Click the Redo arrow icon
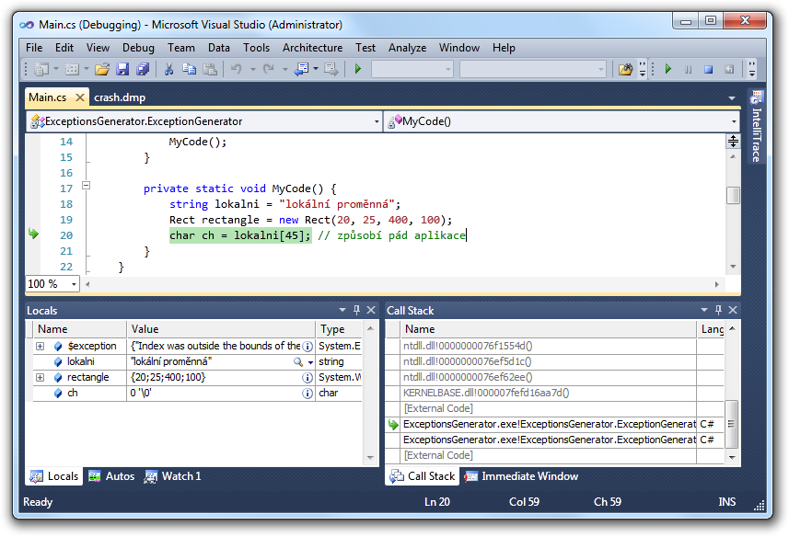This screenshot has height=537, width=789. [269, 69]
